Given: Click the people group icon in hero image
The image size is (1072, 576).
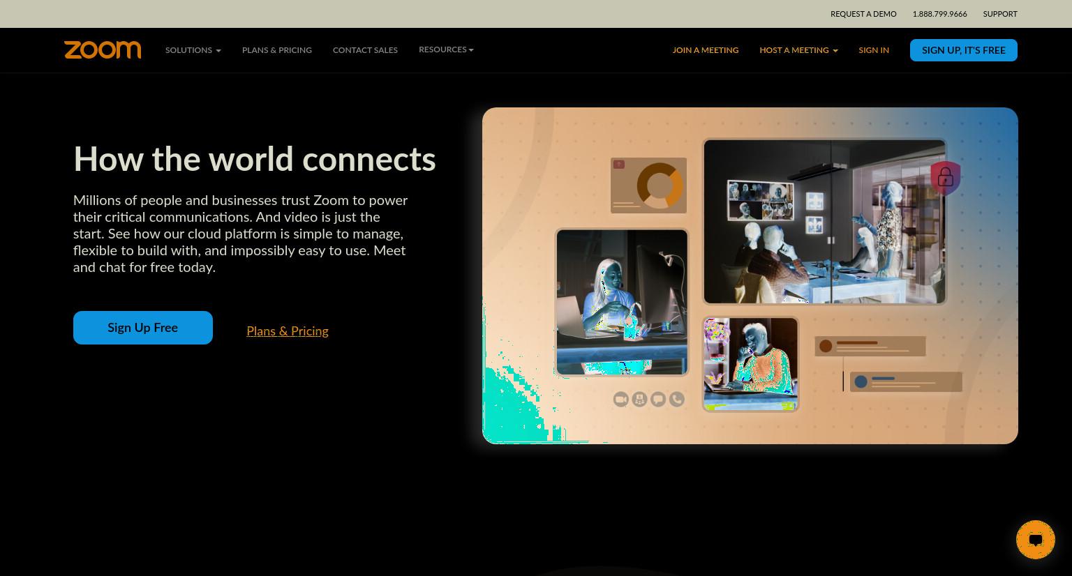Looking at the screenshot, I should (x=639, y=399).
